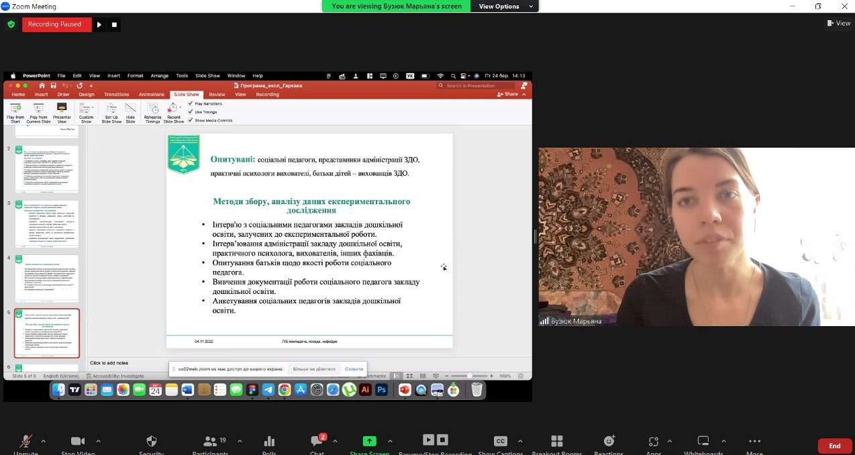Click the red End meeting button
The image size is (855, 455).
(x=834, y=446)
